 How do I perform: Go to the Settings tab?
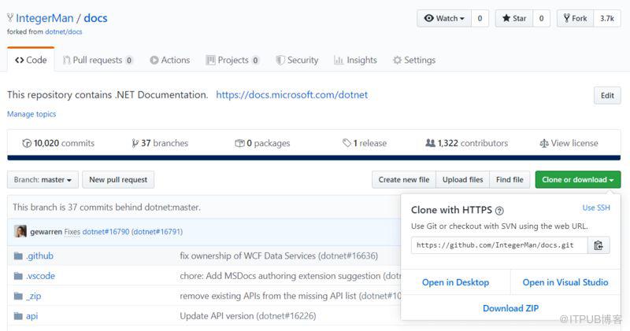[x=414, y=61]
